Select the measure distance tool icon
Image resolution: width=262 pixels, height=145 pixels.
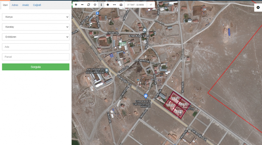pyautogui.click(x=114, y=5)
